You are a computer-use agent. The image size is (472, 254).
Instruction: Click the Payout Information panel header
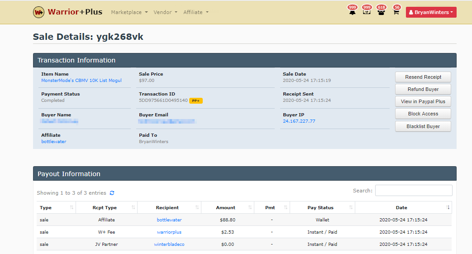click(245, 174)
